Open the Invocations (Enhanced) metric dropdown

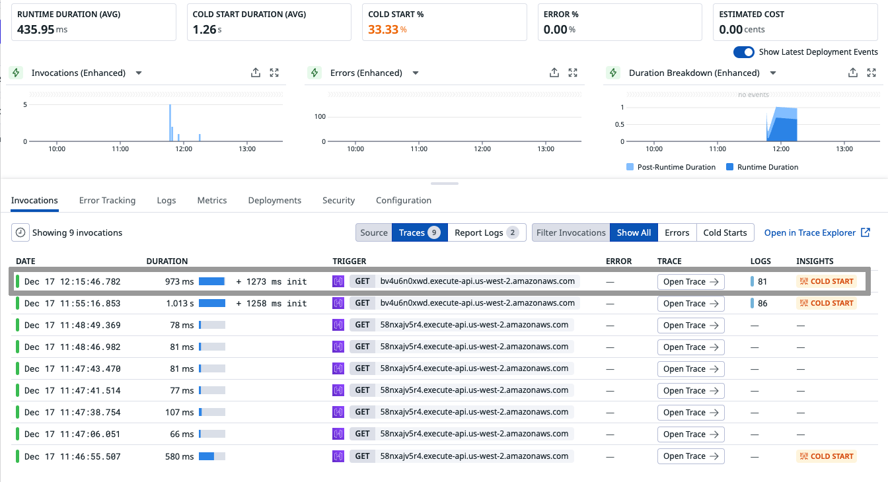[139, 73]
